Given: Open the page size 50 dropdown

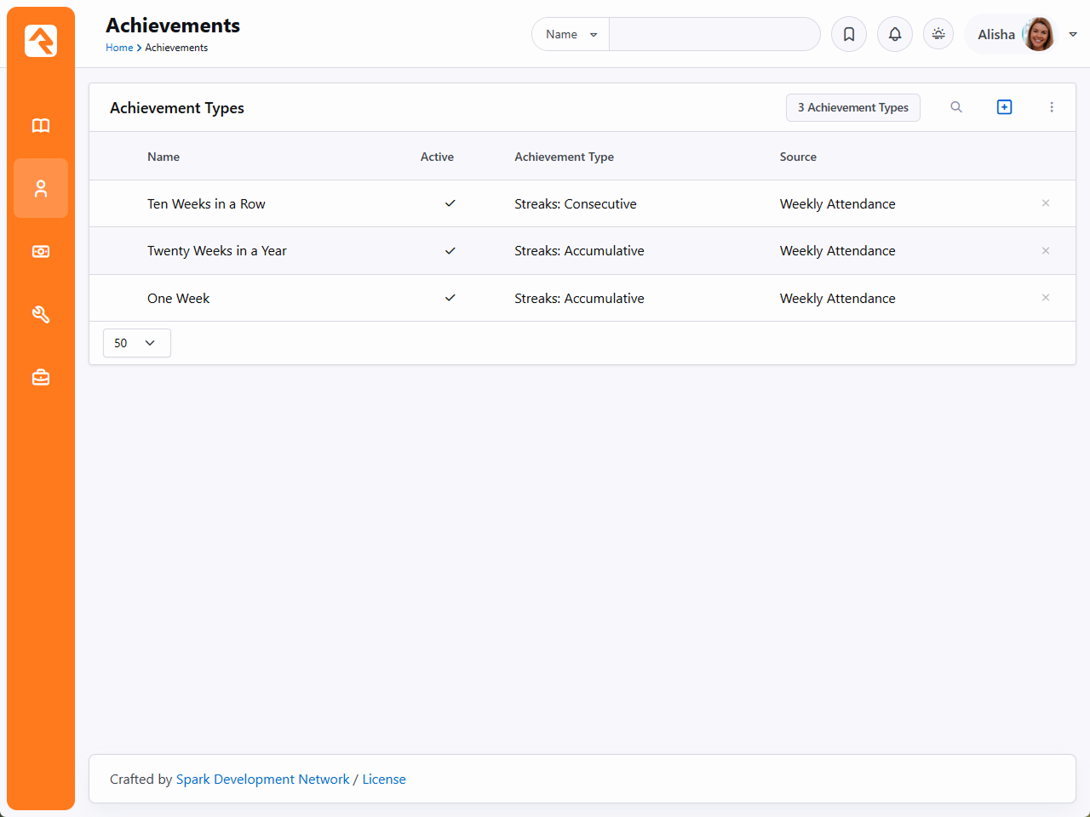Looking at the screenshot, I should [x=136, y=343].
